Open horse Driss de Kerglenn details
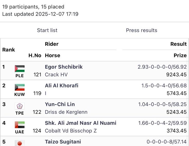The width and height of the screenshot is (189, 146). (66, 112)
